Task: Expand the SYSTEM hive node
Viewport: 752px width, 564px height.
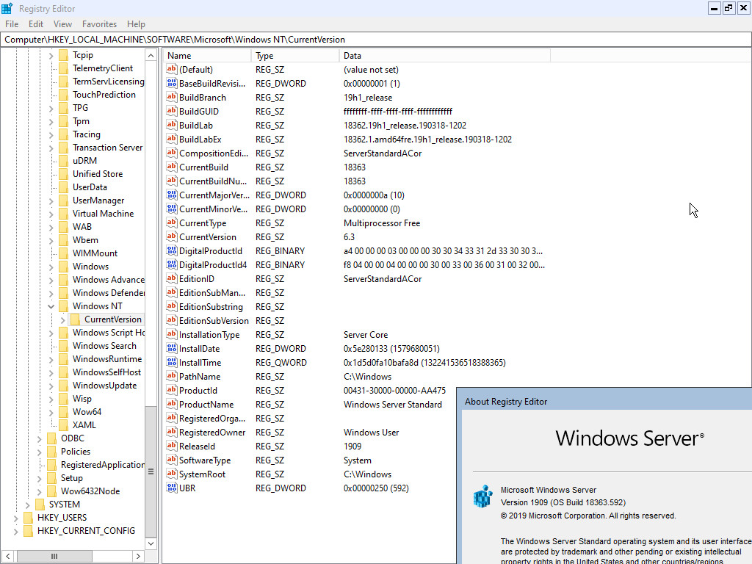Action: click(x=27, y=504)
